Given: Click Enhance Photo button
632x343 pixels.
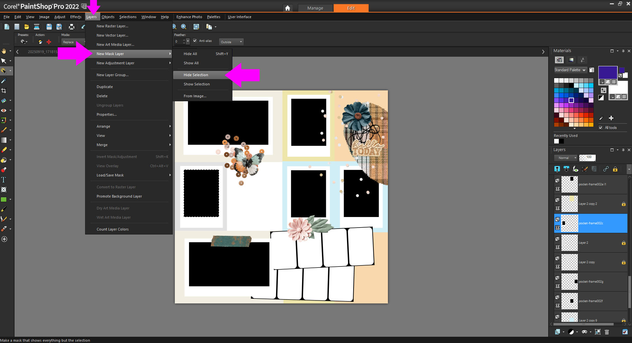Looking at the screenshot, I should point(189,17).
